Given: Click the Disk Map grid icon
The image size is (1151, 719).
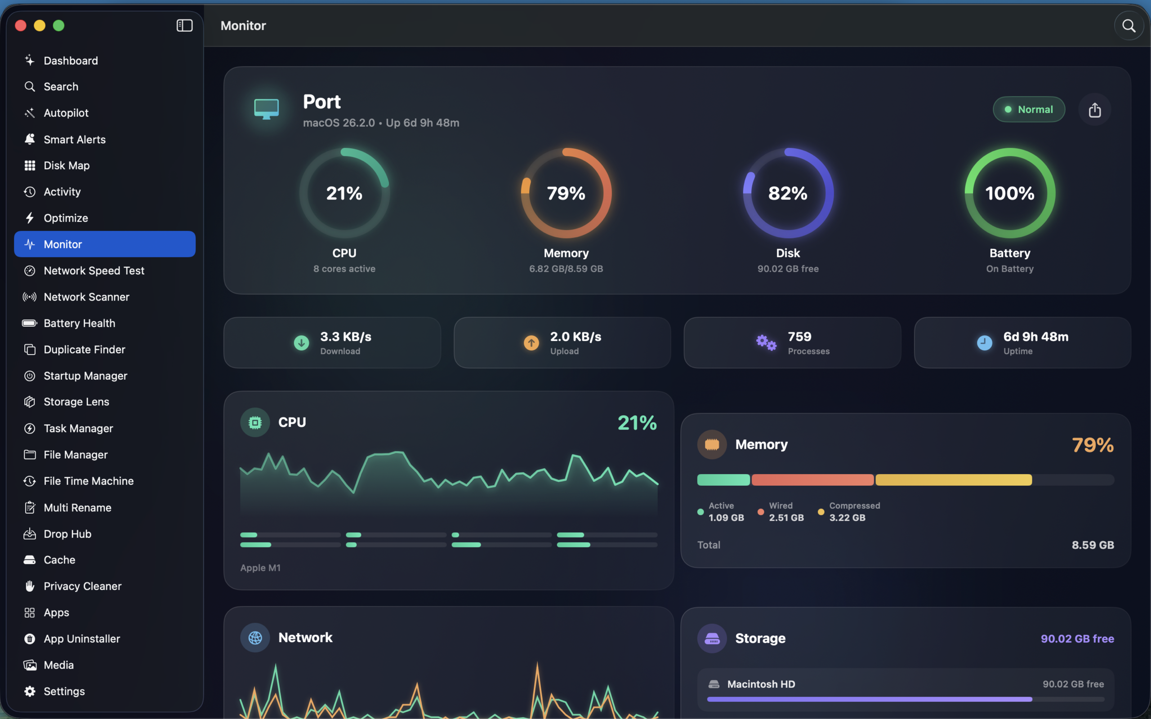Looking at the screenshot, I should [30, 165].
